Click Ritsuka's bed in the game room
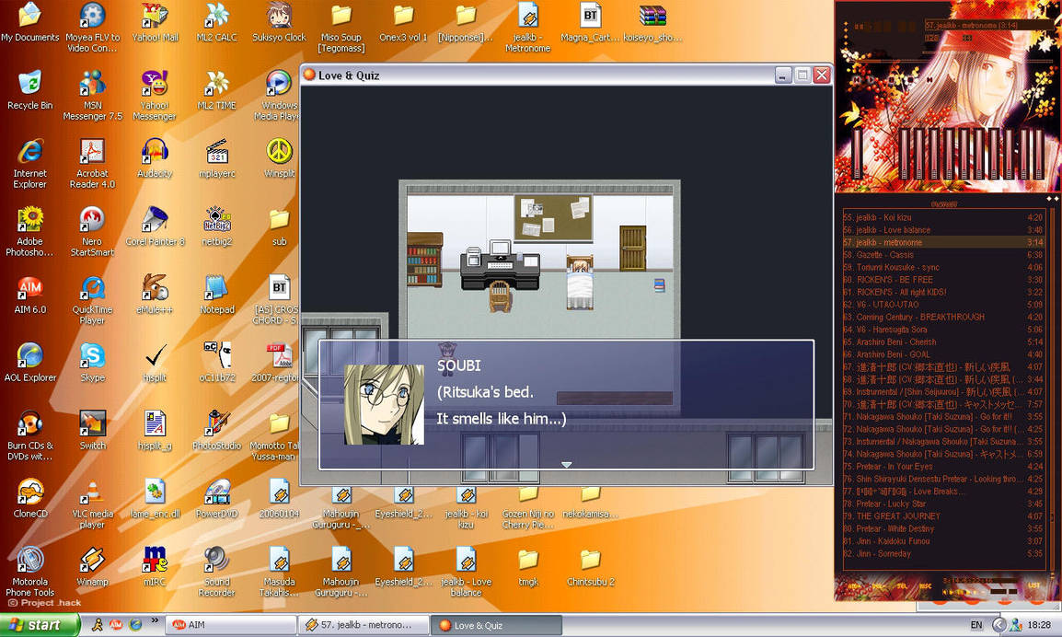The width and height of the screenshot is (1062, 637). 580,282
